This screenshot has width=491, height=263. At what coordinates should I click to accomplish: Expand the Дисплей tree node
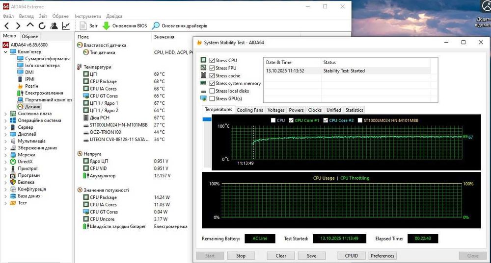pyautogui.click(x=5, y=134)
